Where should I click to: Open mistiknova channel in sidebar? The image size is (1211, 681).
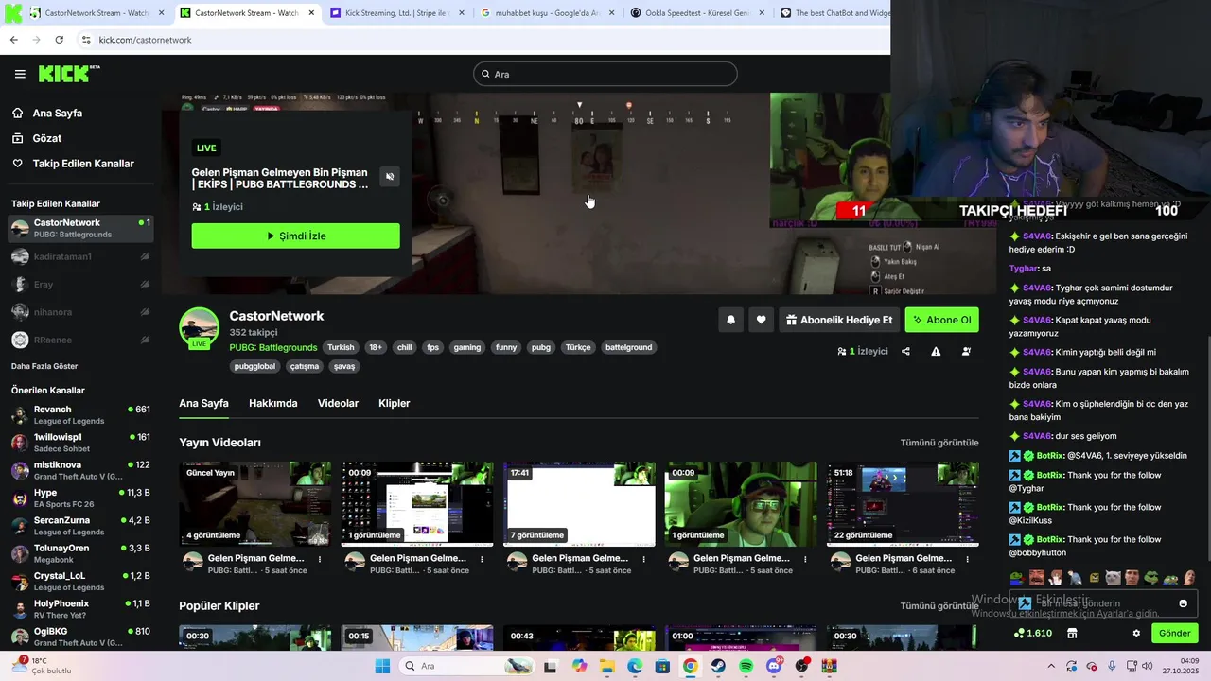80,470
